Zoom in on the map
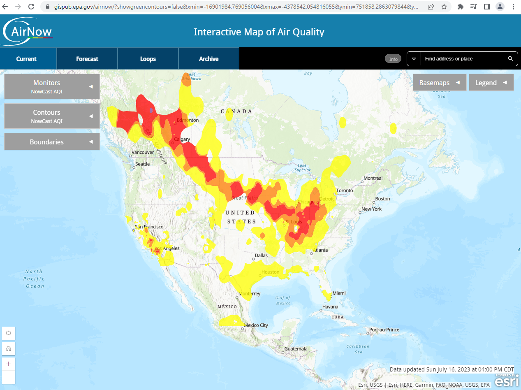The image size is (521, 390). 9,364
